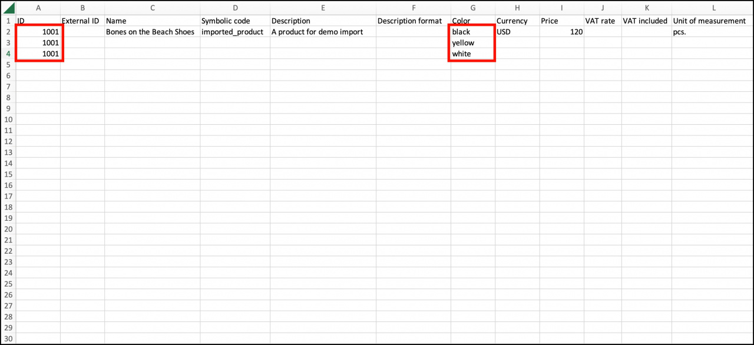Viewport: 754px width, 345px height.
Task: Select column B header
Action: pos(82,8)
